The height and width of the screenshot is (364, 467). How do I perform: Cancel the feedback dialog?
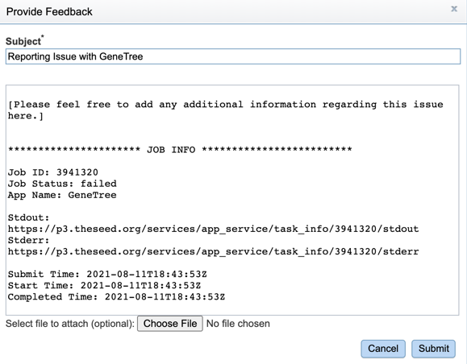pos(383,349)
